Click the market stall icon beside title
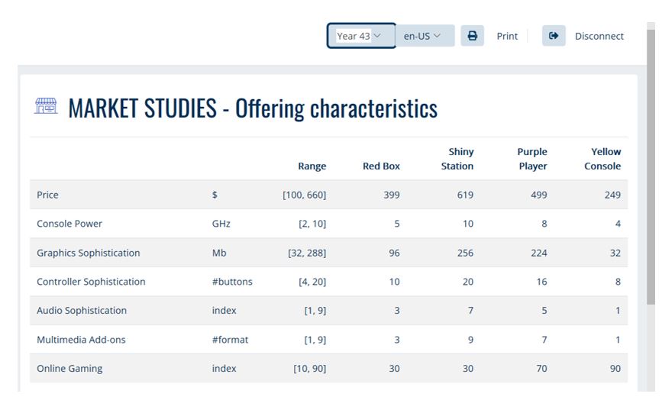The image size is (662, 397). [x=46, y=107]
